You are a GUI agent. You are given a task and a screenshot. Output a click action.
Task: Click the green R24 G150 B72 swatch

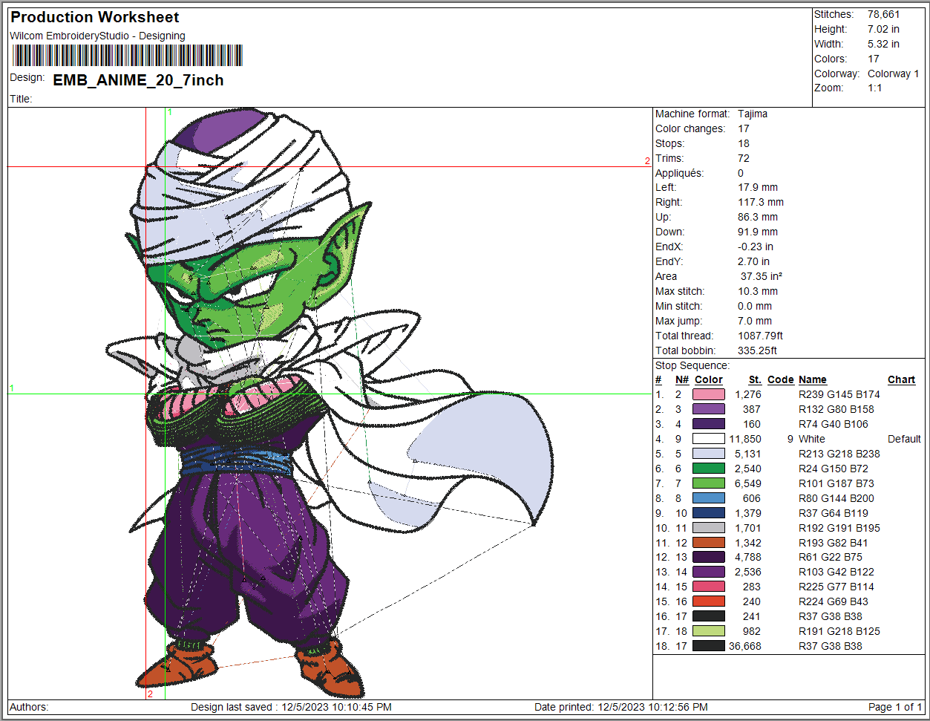pos(708,469)
